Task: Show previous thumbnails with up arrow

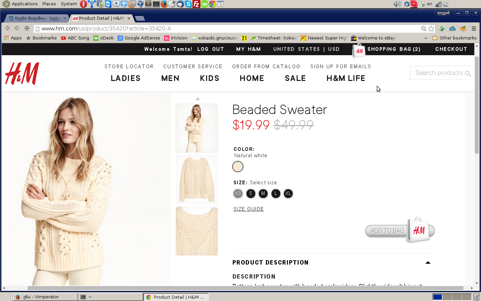Action: [198, 99]
